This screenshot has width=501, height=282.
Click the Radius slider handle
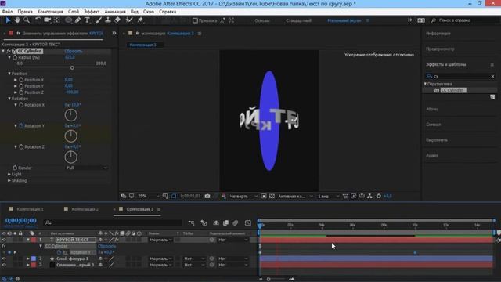coord(72,68)
